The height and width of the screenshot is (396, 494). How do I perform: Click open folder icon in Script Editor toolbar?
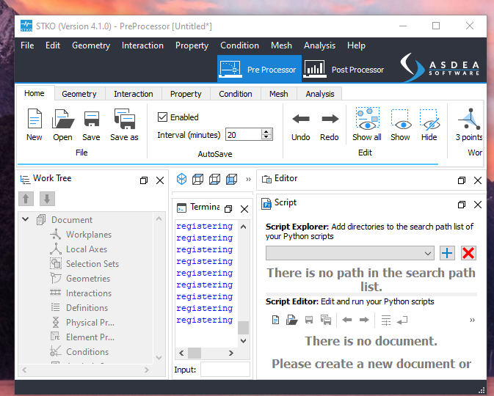[x=291, y=320]
